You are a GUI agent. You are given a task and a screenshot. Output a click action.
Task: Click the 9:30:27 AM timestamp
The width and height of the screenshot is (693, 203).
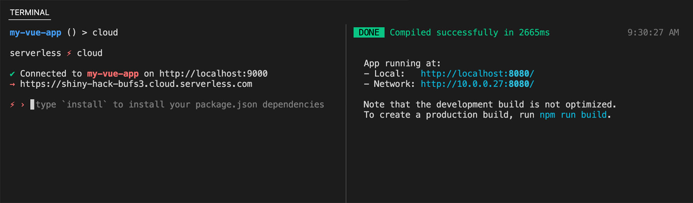(653, 33)
